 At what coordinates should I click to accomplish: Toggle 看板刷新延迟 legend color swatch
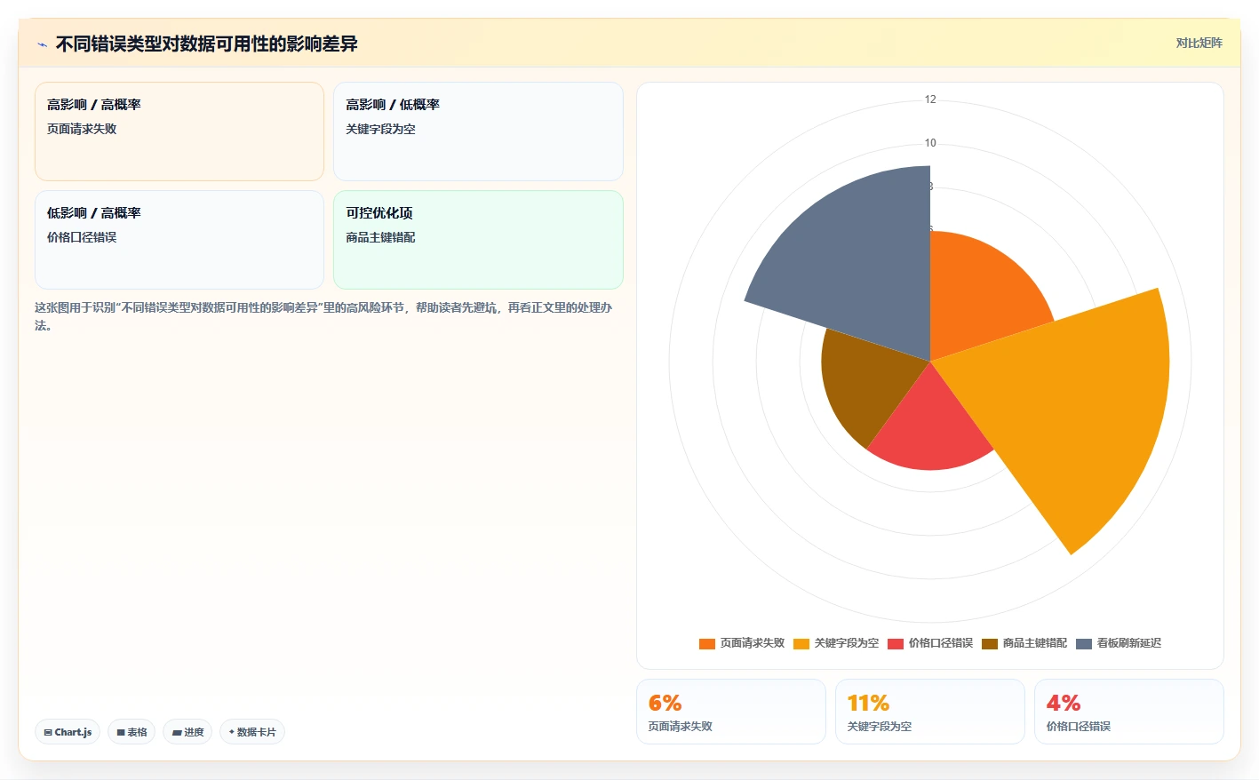(x=1084, y=643)
